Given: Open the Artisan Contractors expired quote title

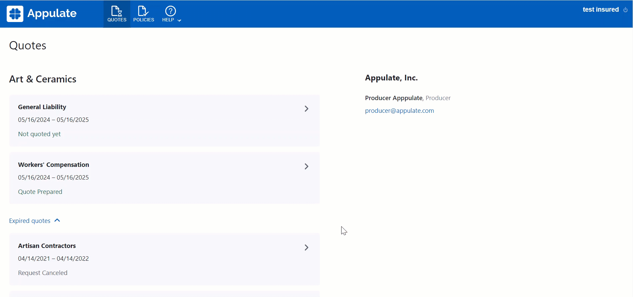Looking at the screenshot, I should point(47,246).
